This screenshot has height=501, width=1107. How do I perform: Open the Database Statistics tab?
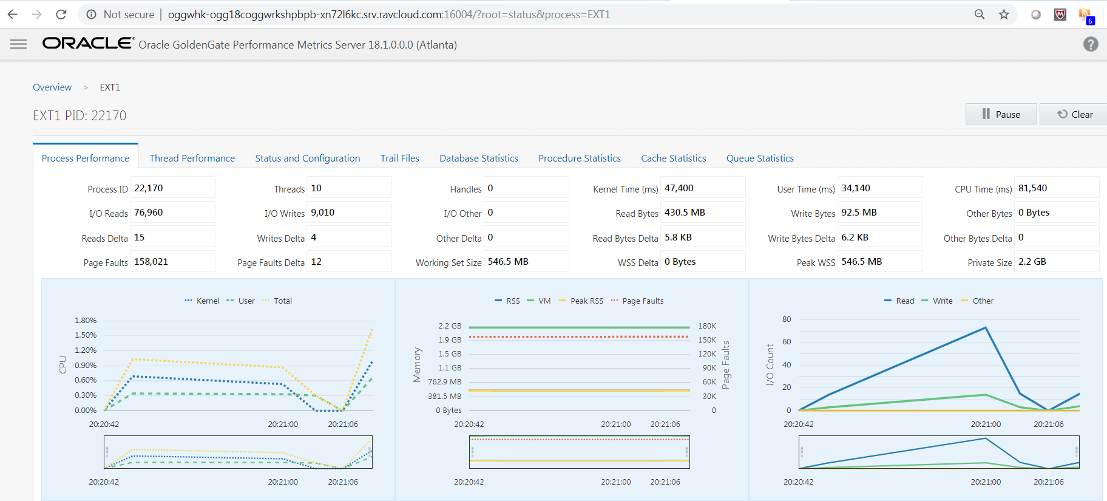479,158
